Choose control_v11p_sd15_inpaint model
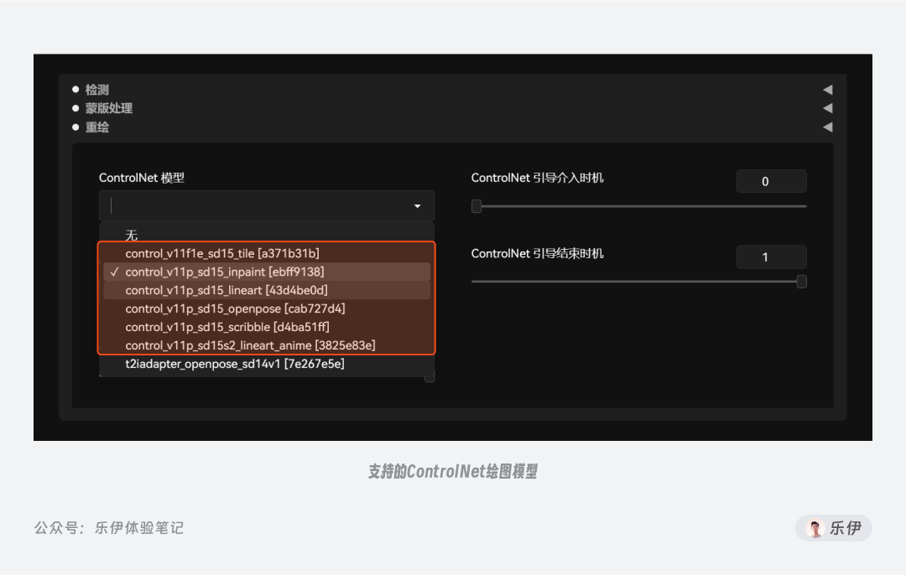Screen dimensions: 906x575 point(267,272)
